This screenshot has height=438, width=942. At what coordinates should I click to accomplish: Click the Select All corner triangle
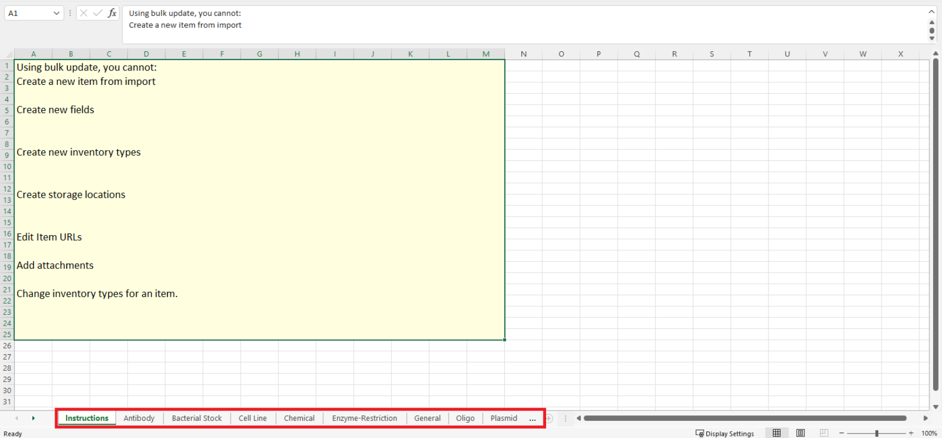tap(8, 54)
